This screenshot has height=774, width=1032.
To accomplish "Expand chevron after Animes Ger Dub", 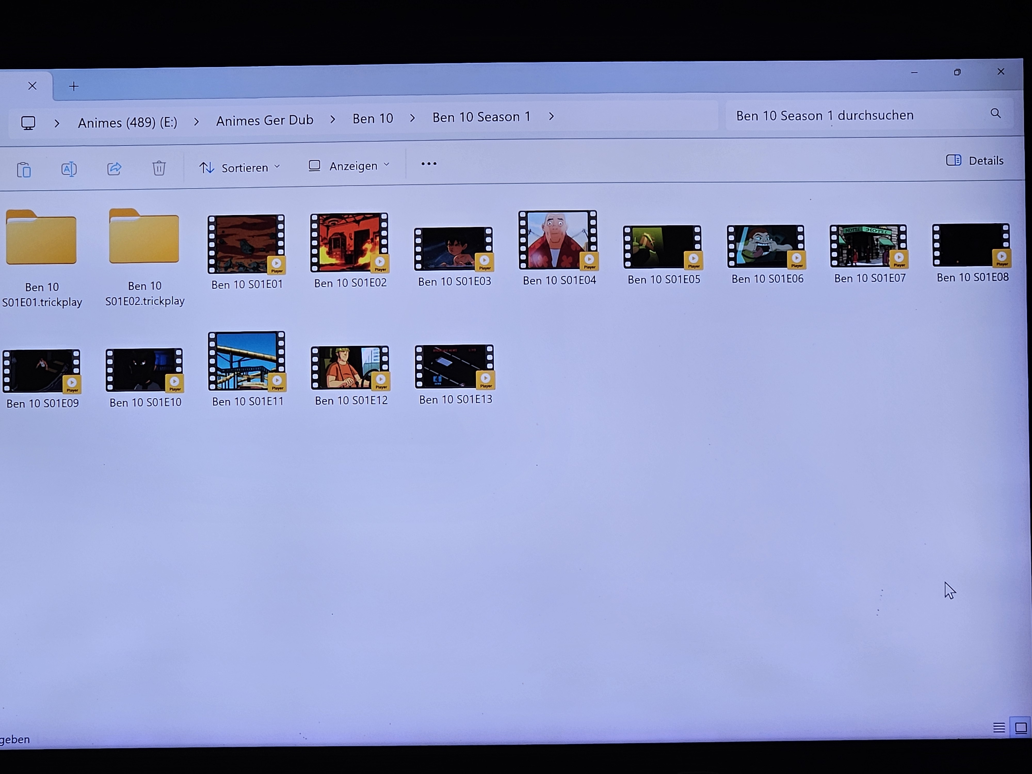I will [x=333, y=119].
